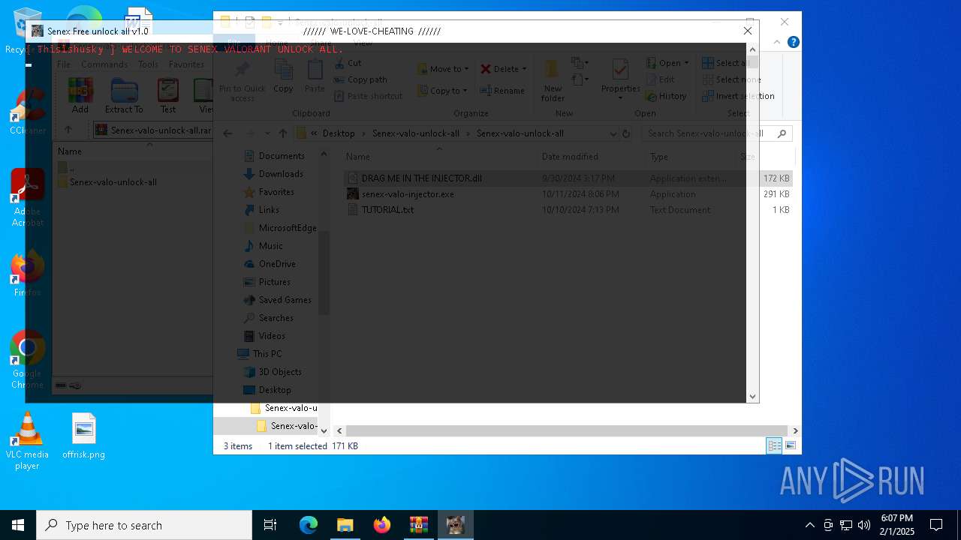Switch to large icons view in Explorer status bar
The image size is (961, 540).
790,445
